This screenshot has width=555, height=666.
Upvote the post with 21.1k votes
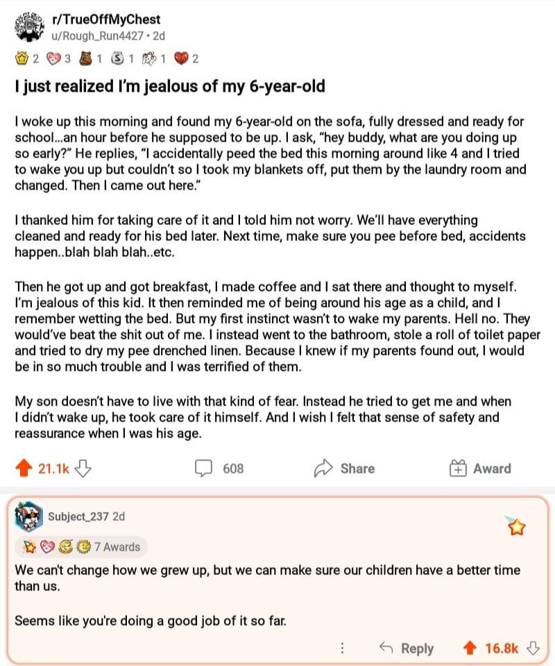tap(23, 469)
